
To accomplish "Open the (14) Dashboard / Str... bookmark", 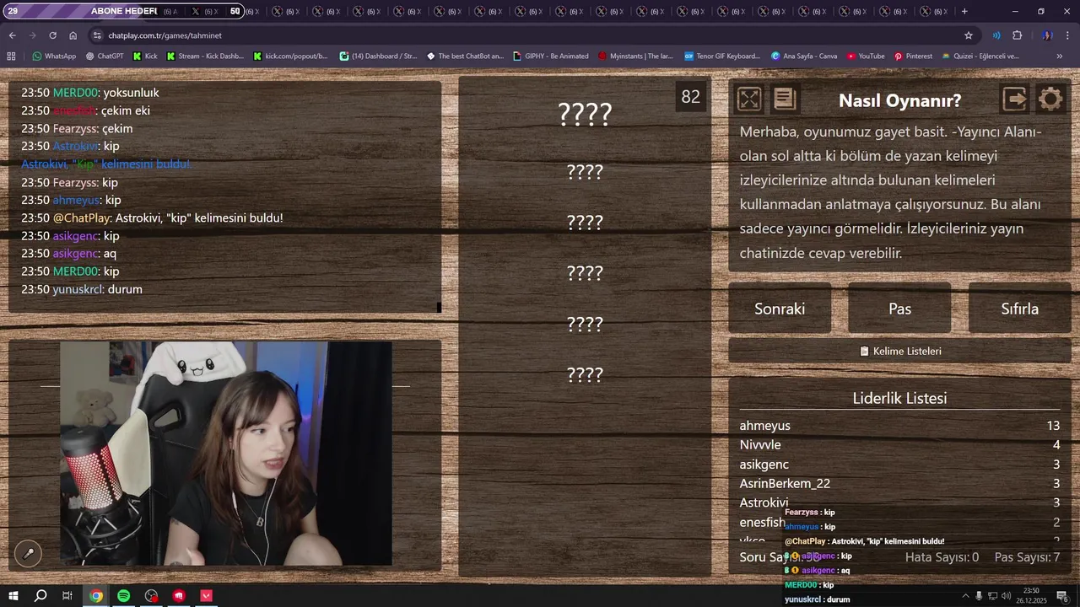I will coord(378,56).
